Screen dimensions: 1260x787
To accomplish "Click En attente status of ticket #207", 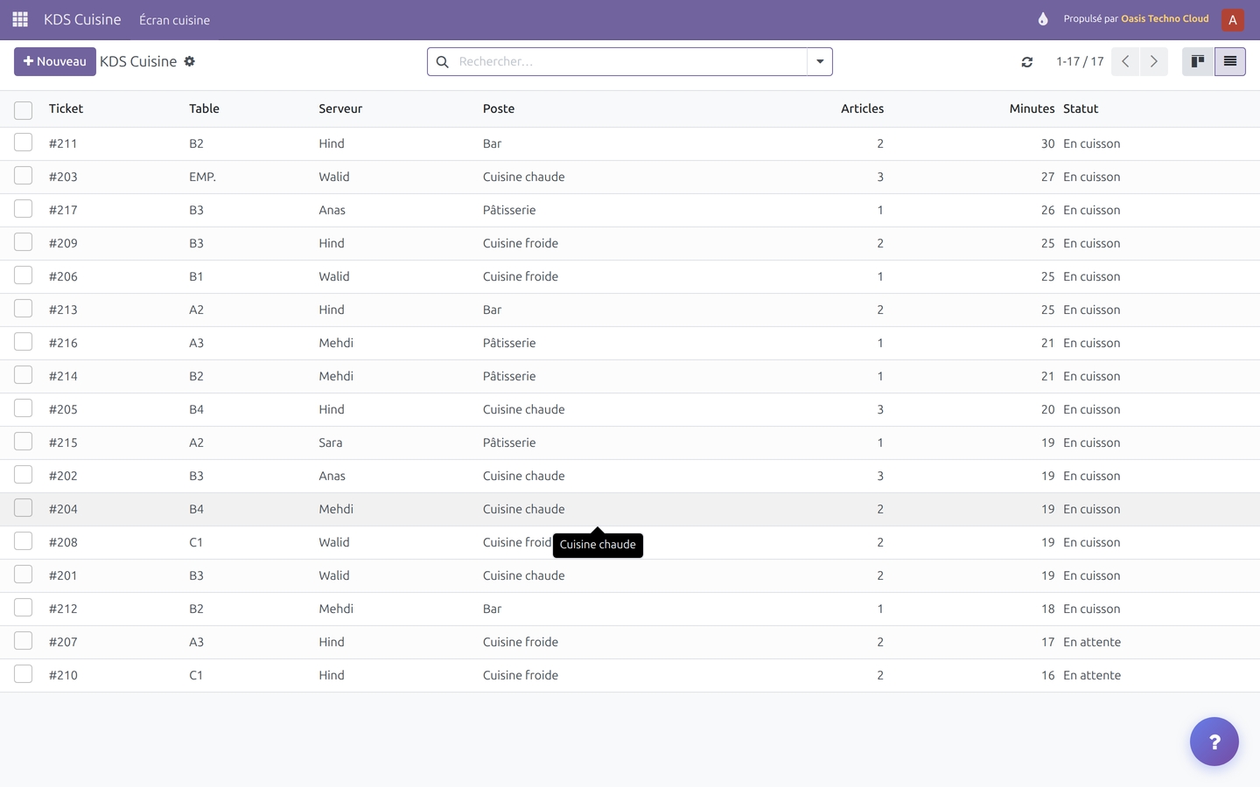I will pos(1092,642).
